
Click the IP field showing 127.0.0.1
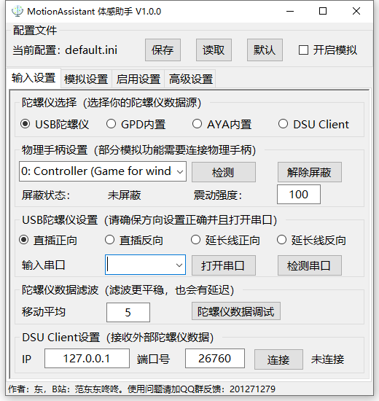coord(87,358)
